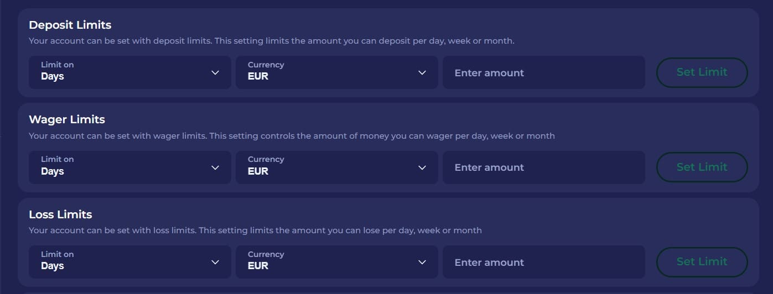This screenshot has height=294, width=773.
Task: Click the chevron arrow in Wager Limits period selector
Action: [x=215, y=167]
